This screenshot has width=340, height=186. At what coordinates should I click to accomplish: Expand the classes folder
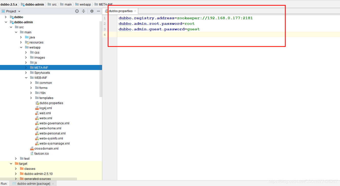16,169
